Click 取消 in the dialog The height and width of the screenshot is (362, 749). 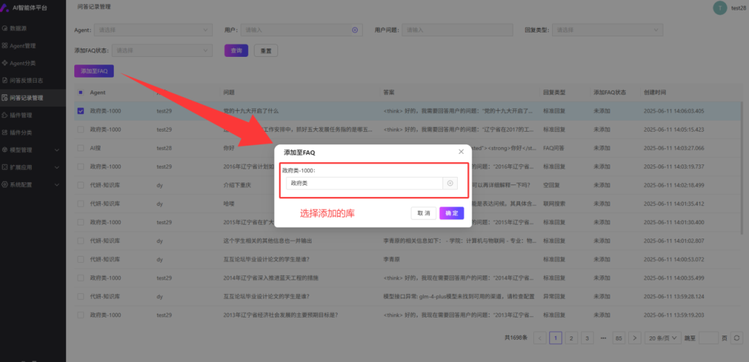[x=424, y=213]
